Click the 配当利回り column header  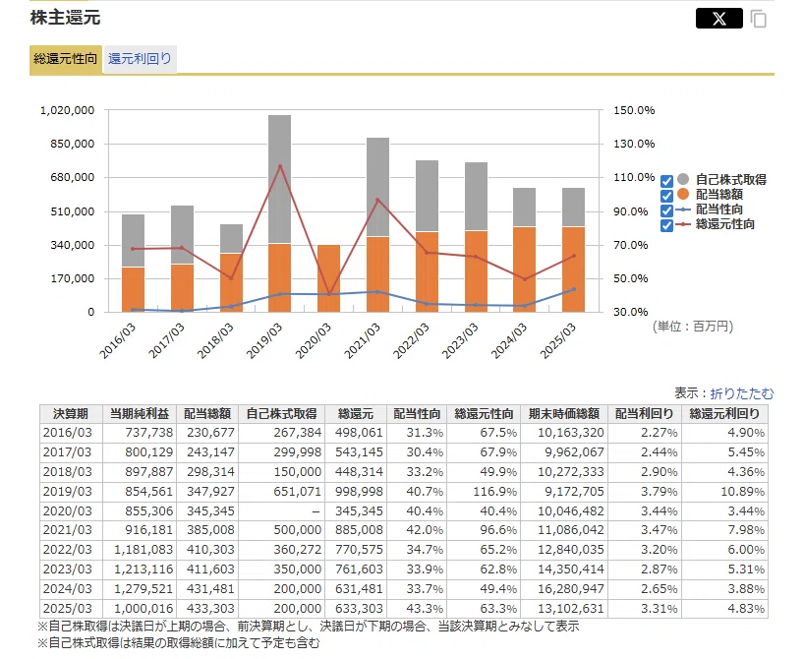point(644,414)
